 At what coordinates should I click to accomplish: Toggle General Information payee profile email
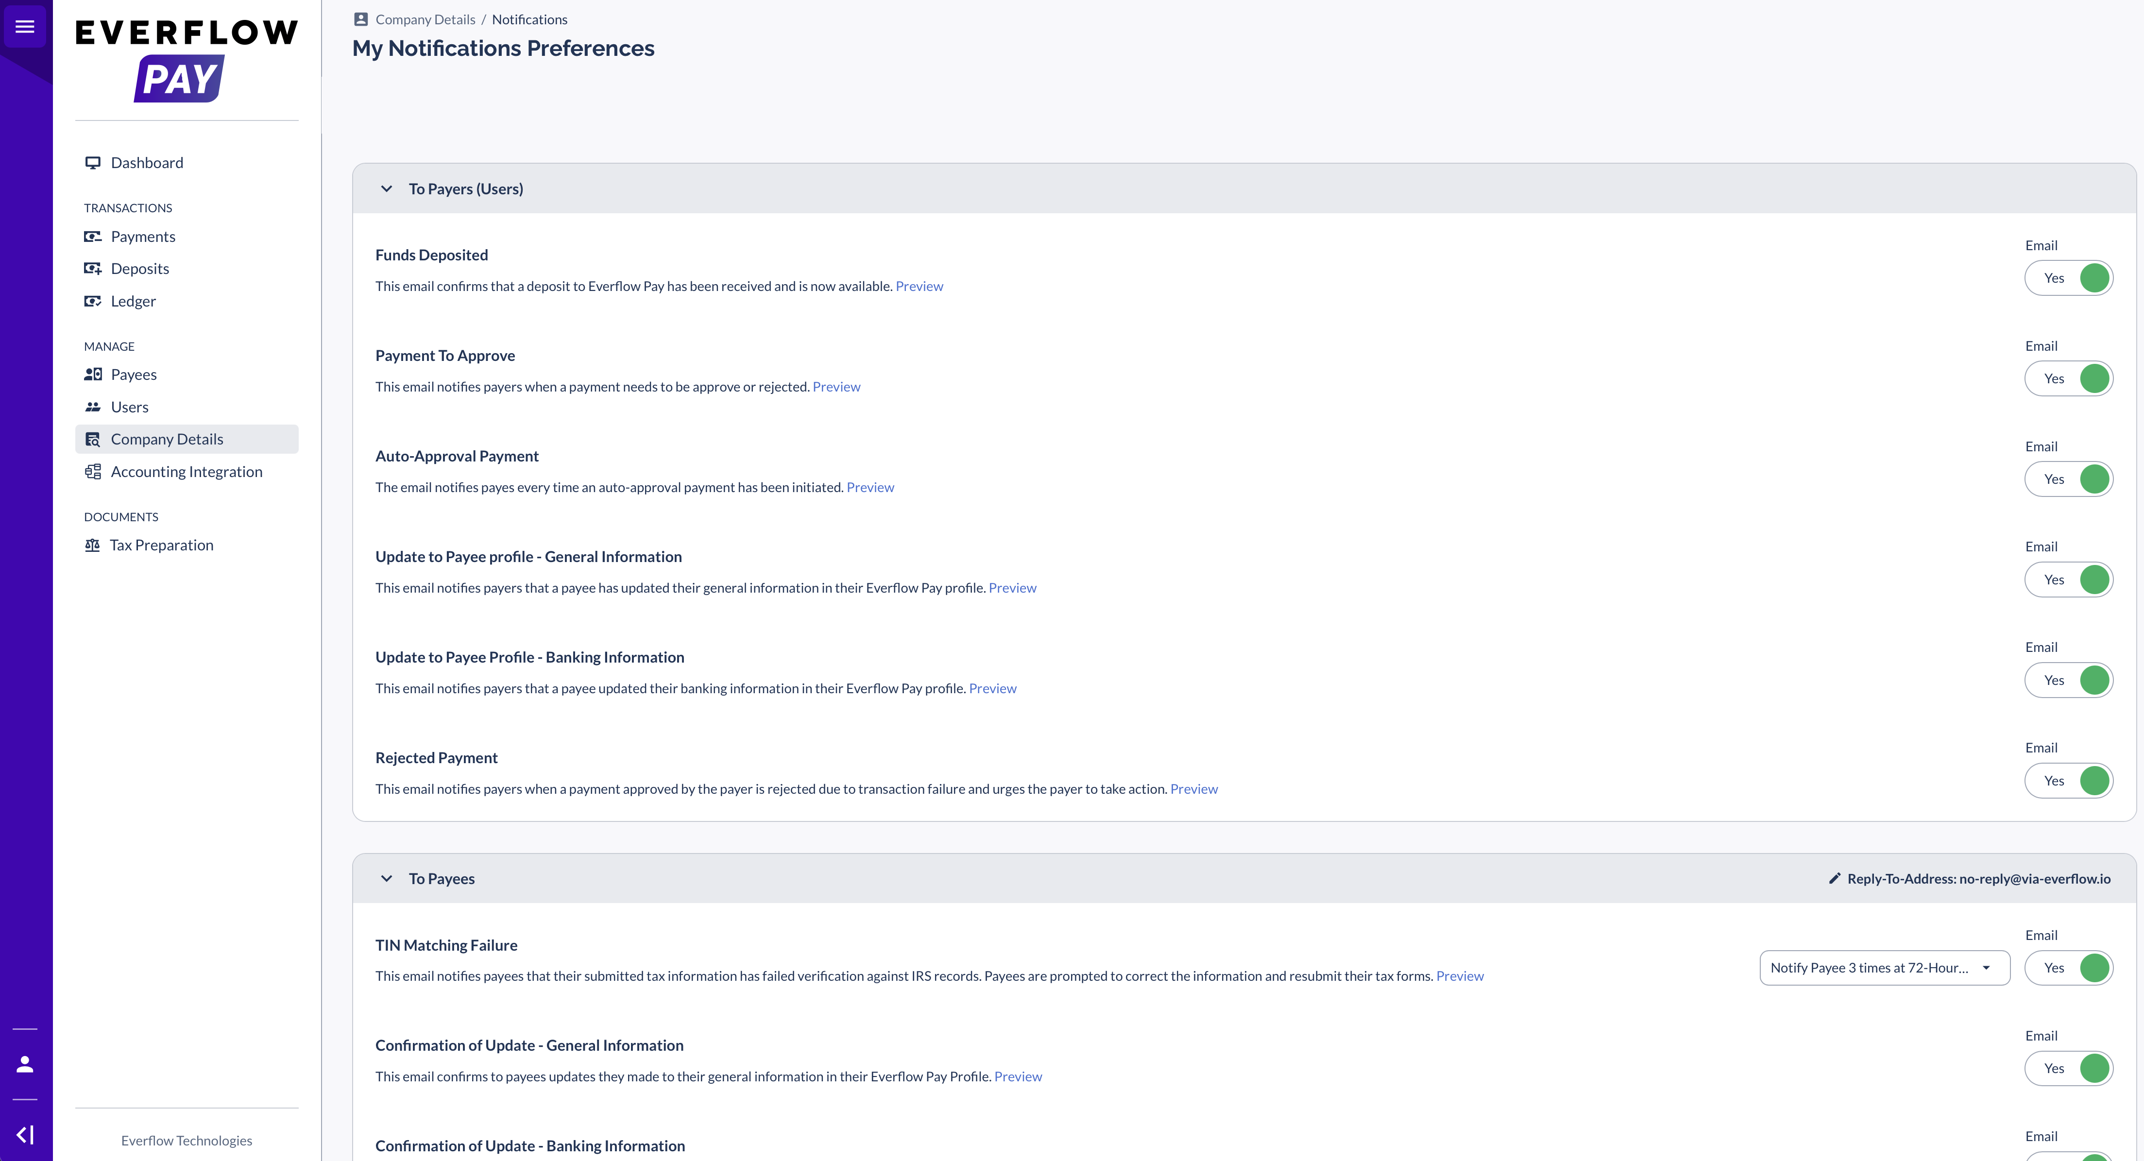coord(2068,580)
